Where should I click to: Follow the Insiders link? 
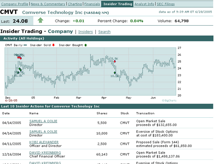[x=85, y=32]
